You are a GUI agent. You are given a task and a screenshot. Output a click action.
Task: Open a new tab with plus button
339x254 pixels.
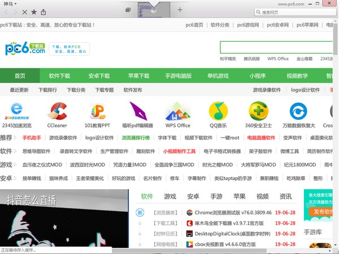pyautogui.click(x=180, y=10)
